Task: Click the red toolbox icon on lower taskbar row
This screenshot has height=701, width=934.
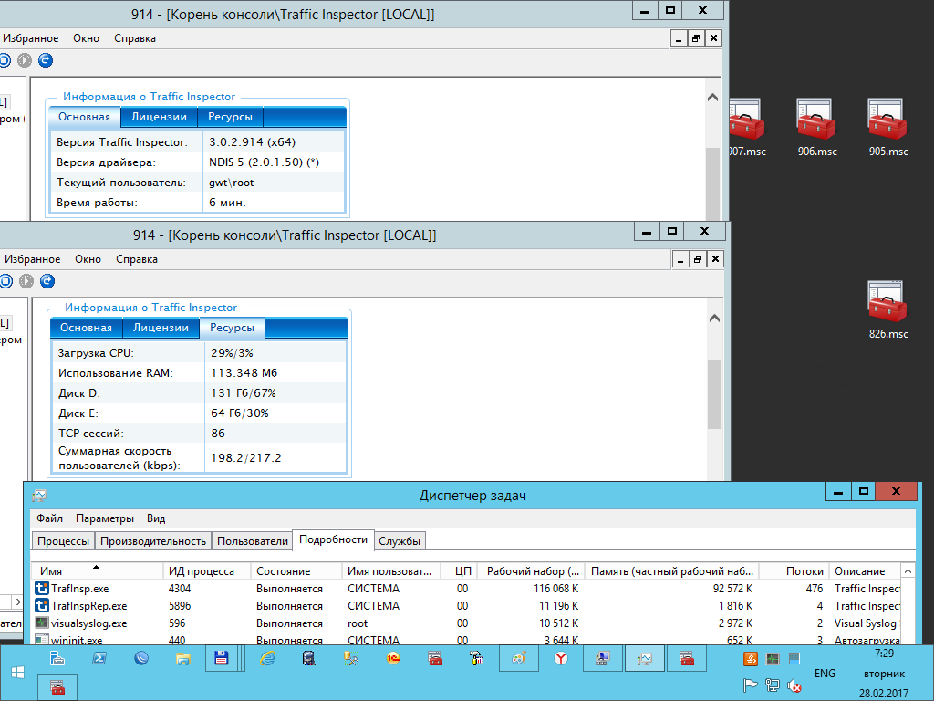Action: (x=57, y=687)
